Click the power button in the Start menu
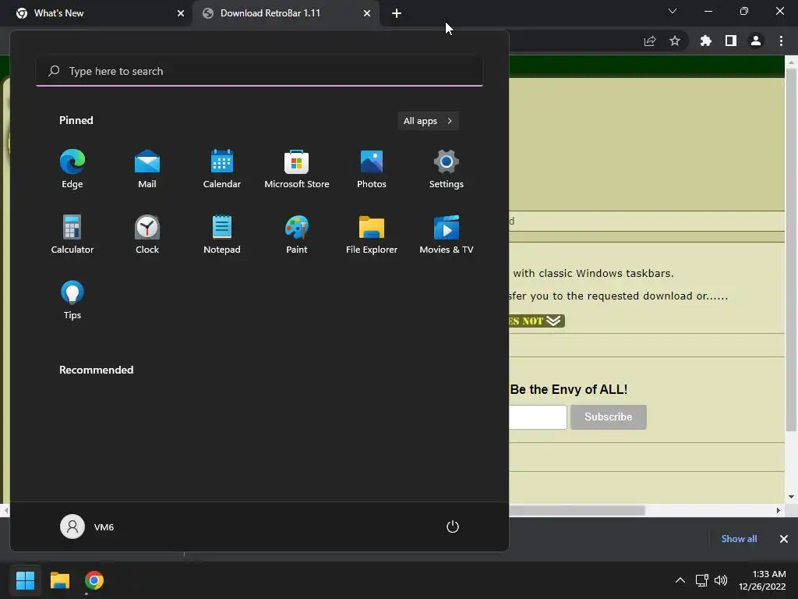798x599 pixels. [x=453, y=526]
